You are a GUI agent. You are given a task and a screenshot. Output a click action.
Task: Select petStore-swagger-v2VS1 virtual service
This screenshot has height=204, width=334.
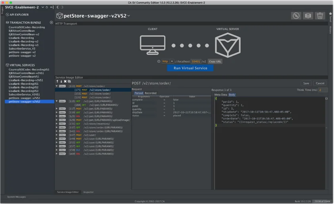(24, 98)
